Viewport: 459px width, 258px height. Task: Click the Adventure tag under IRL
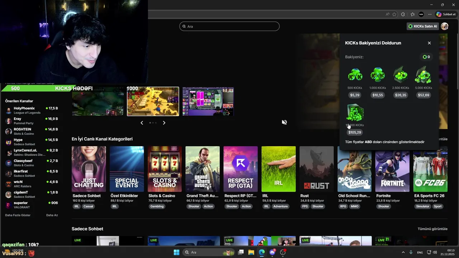pos(280,206)
